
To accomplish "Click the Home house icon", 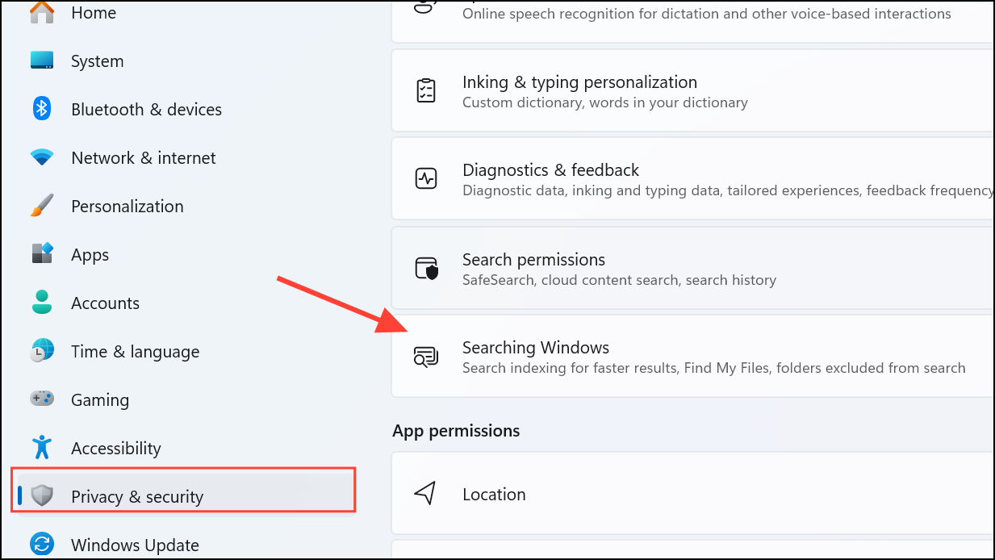I will pyautogui.click(x=42, y=11).
